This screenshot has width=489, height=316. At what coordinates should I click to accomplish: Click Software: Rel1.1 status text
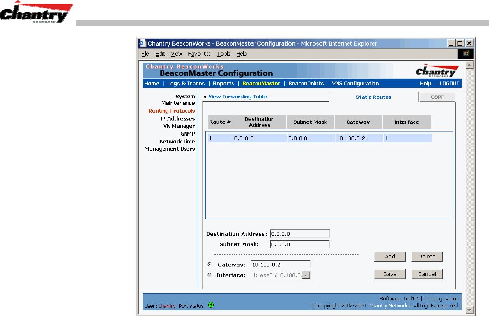click(x=399, y=298)
